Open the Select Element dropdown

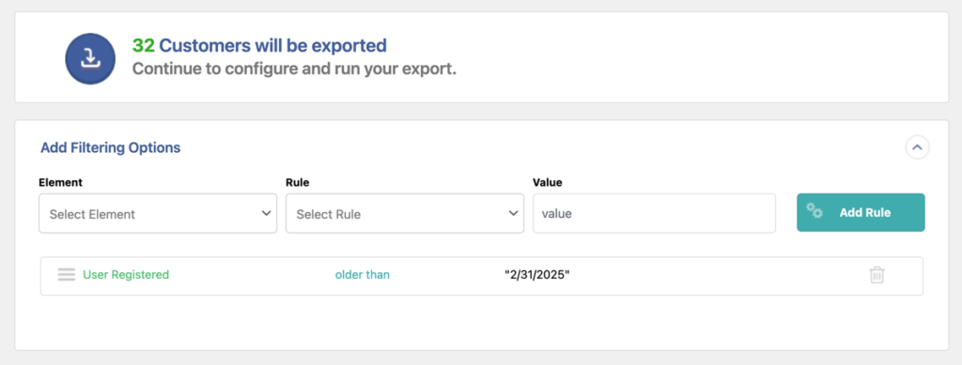coord(158,214)
